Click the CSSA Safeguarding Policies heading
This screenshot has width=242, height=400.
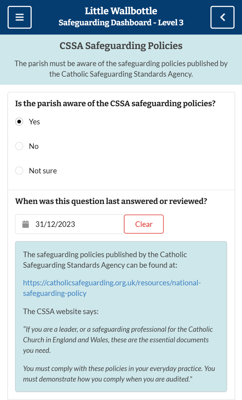click(x=121, y=46)
